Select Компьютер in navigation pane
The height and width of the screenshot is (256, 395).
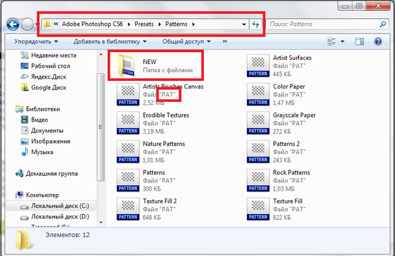(x=37, y=195)
